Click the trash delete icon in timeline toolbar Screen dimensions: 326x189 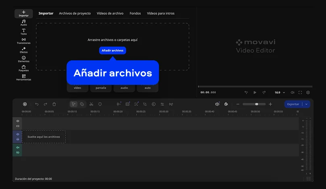[x=54, y=104]
